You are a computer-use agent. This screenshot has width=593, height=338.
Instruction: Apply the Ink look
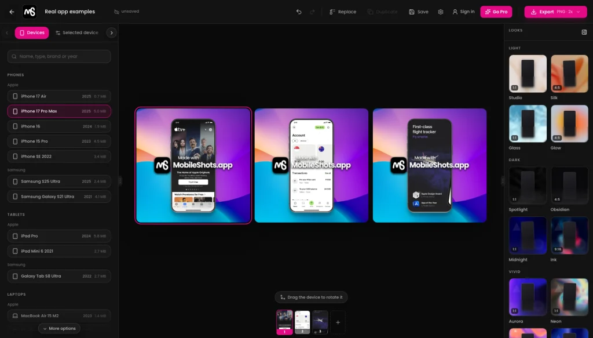point(570,235)
